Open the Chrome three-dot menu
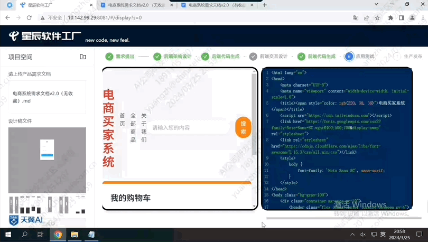The height and width of the screenshot is (242, 428). coord(423,18)
